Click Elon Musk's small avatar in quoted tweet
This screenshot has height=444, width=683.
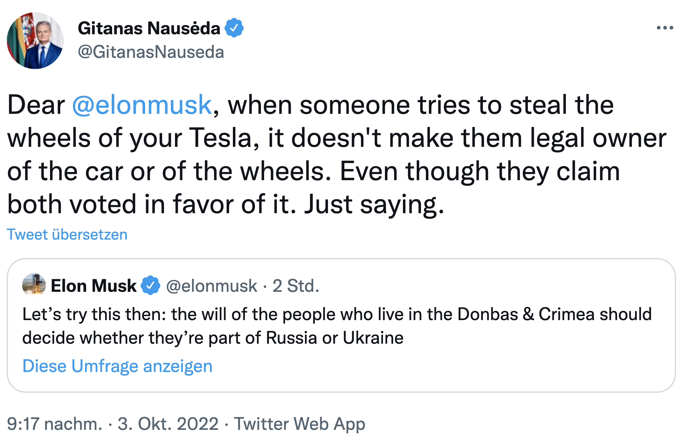tap(34, 285)
